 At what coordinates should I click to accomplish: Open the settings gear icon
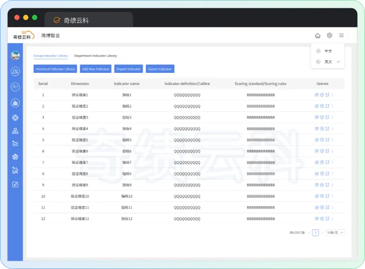(x=330, y=35)
